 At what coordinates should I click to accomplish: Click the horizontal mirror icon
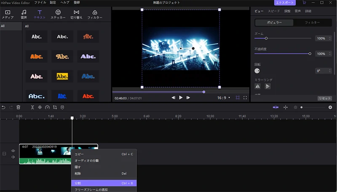[257, 86]
